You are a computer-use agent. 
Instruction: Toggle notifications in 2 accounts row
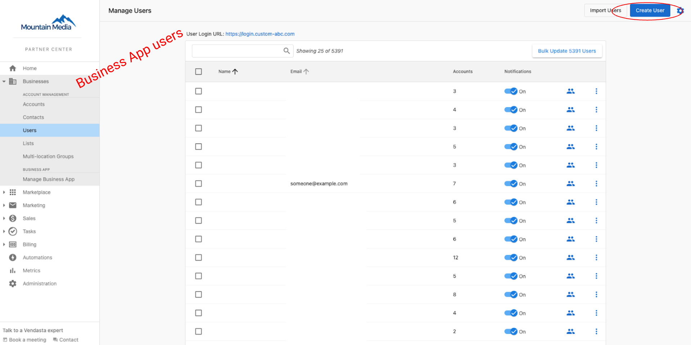tap(511, 331)
